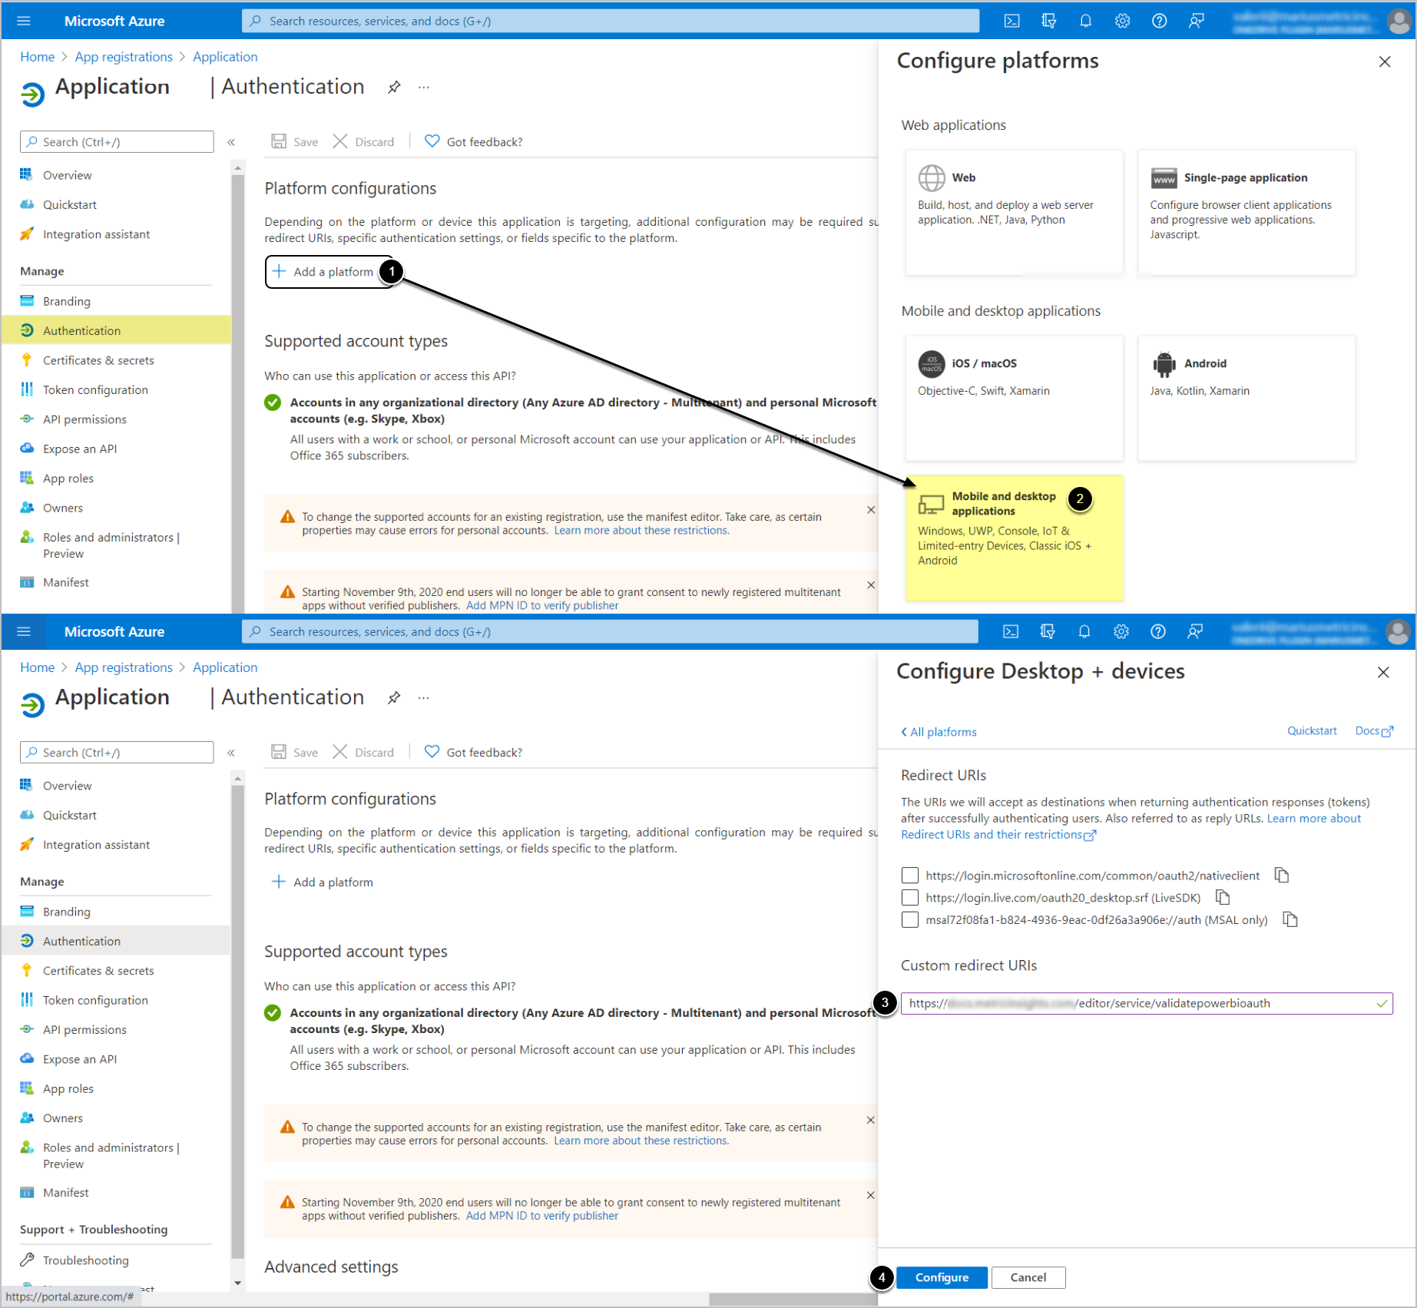Image resolution: width=1417 pixels, height=1308 pixels.
Task: Open Cloud Shell on Configure platforms screen
Action: click(1012, 21)
